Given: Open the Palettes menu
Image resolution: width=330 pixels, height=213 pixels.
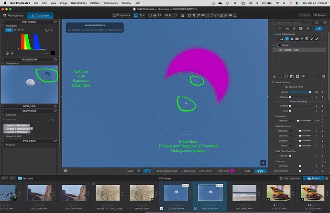Looking at the screenshot, I should click(95, 3).
